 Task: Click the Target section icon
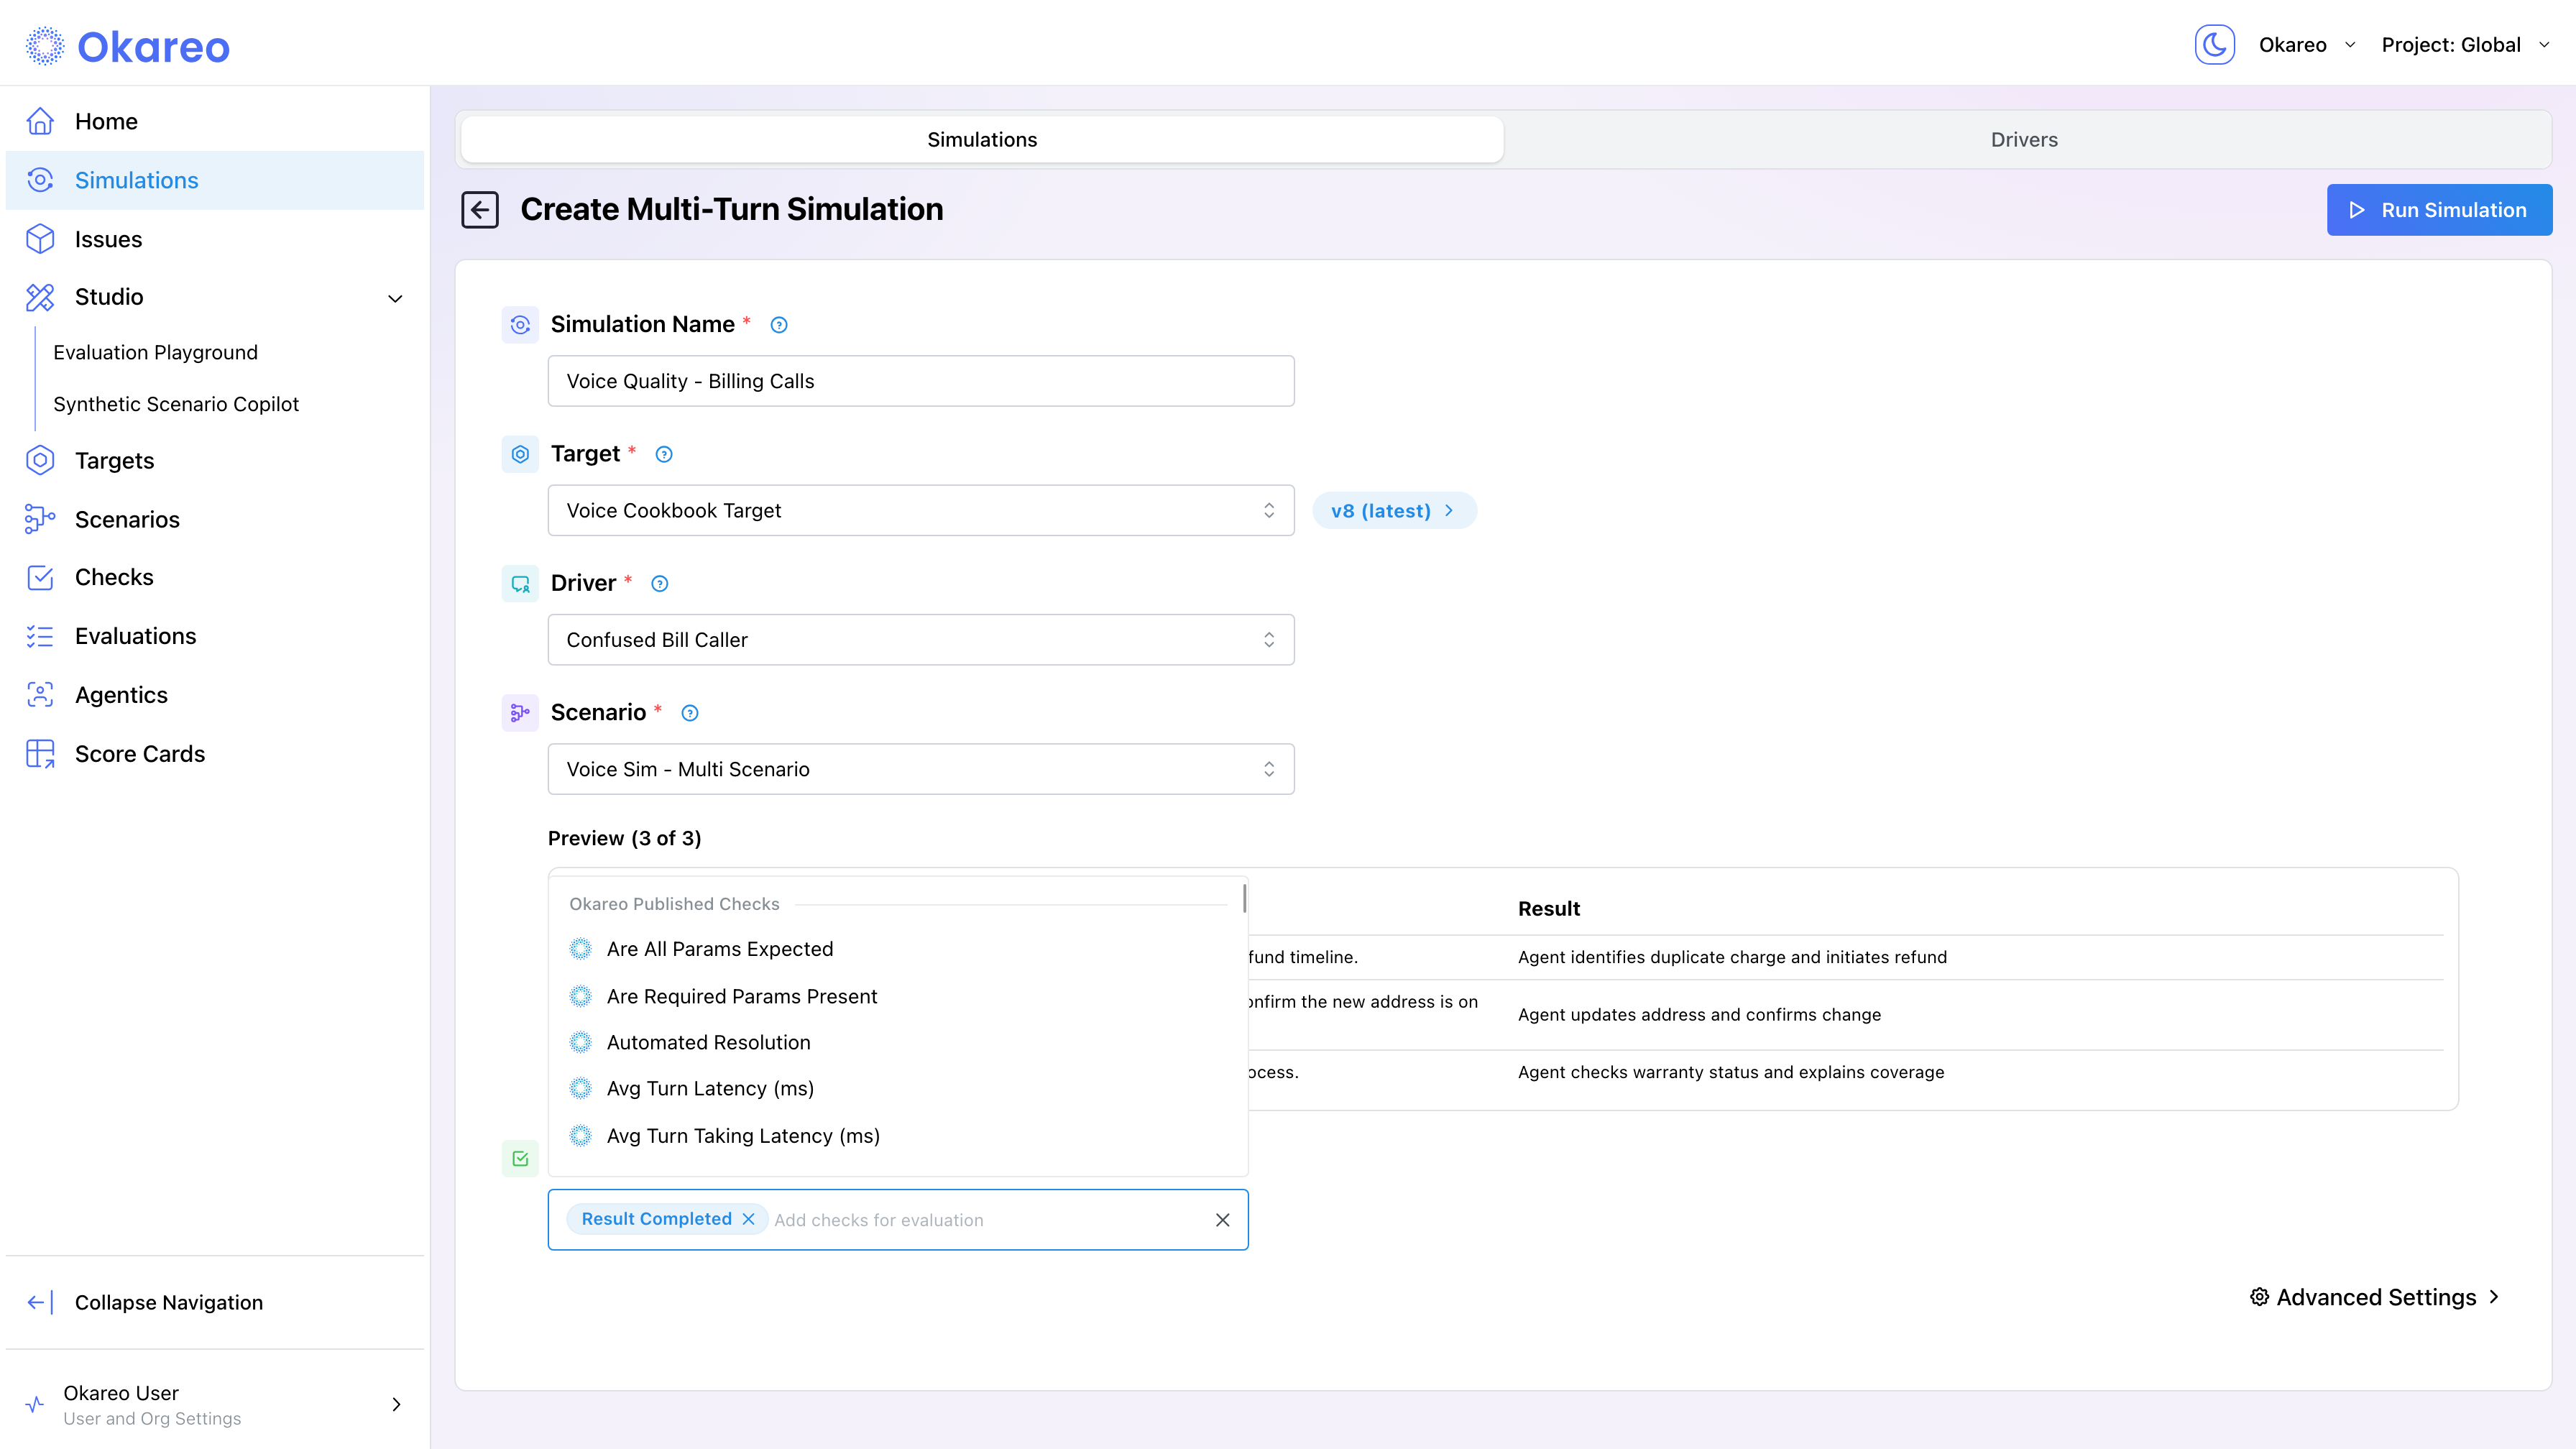pyautogui.click(x=520, y=454)
